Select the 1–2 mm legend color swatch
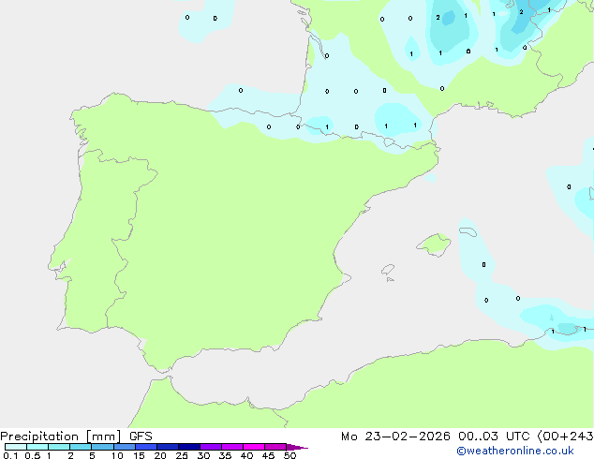The image size is (594, 459). pyautogui.click(x=59, y=447)
